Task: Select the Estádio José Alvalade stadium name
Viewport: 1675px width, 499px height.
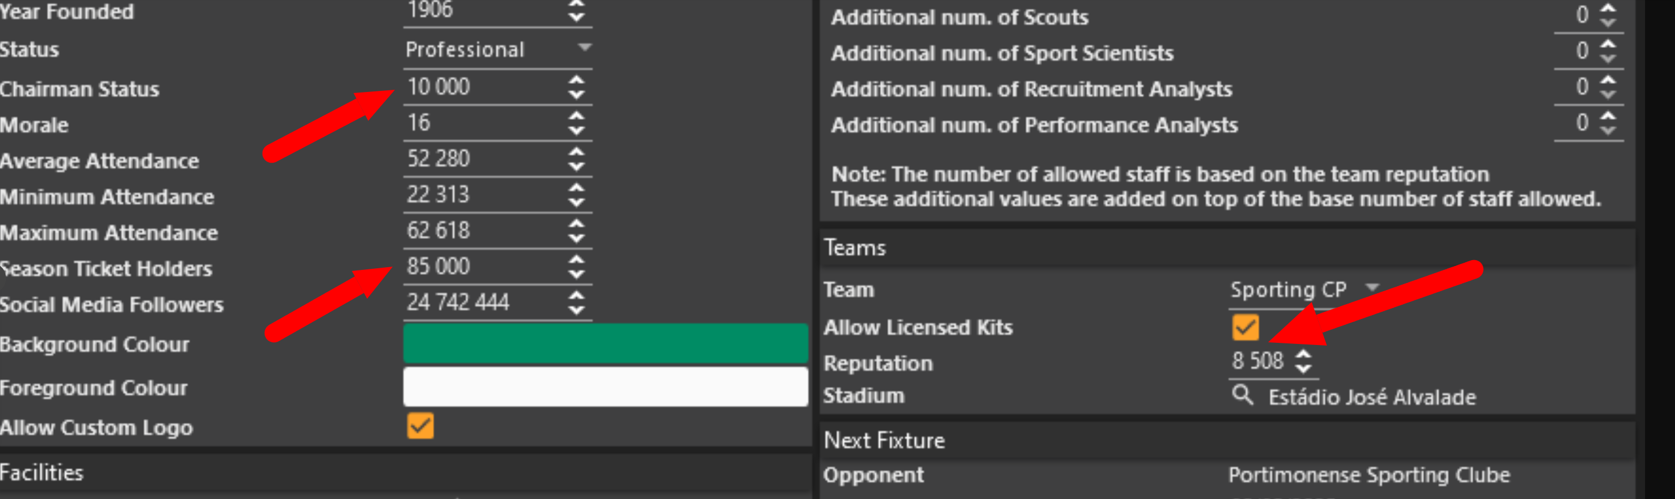Action: [x=1372, y=397]
